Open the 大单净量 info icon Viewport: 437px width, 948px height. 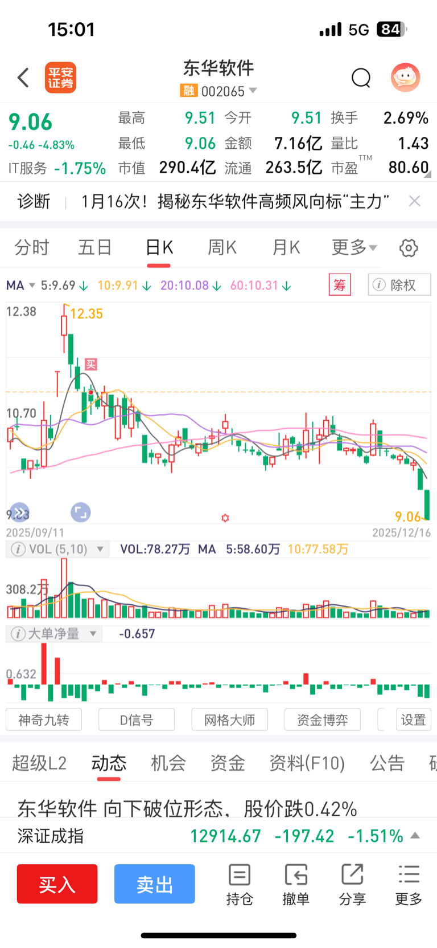point(18,634)
